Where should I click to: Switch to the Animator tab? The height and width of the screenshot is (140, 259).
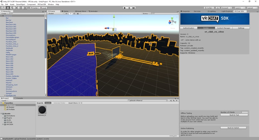point(93,11)
